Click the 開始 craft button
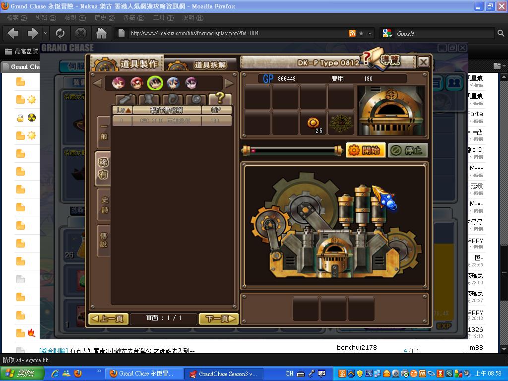The width and height of the screenshot is (508, 381). 366,150
